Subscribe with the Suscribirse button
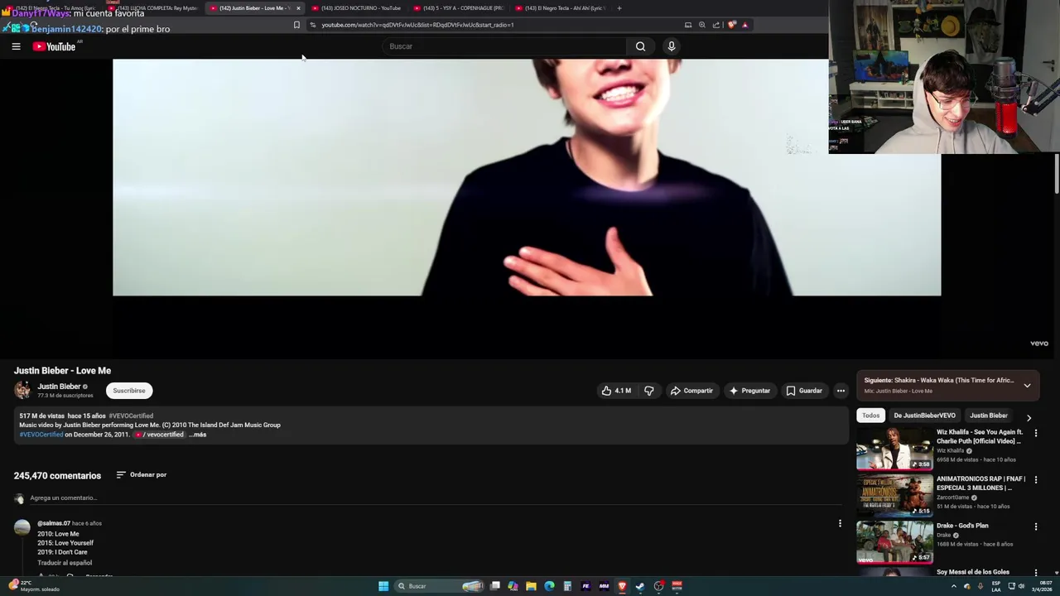This screenshot has height=596, width=1060. (129, 391)
